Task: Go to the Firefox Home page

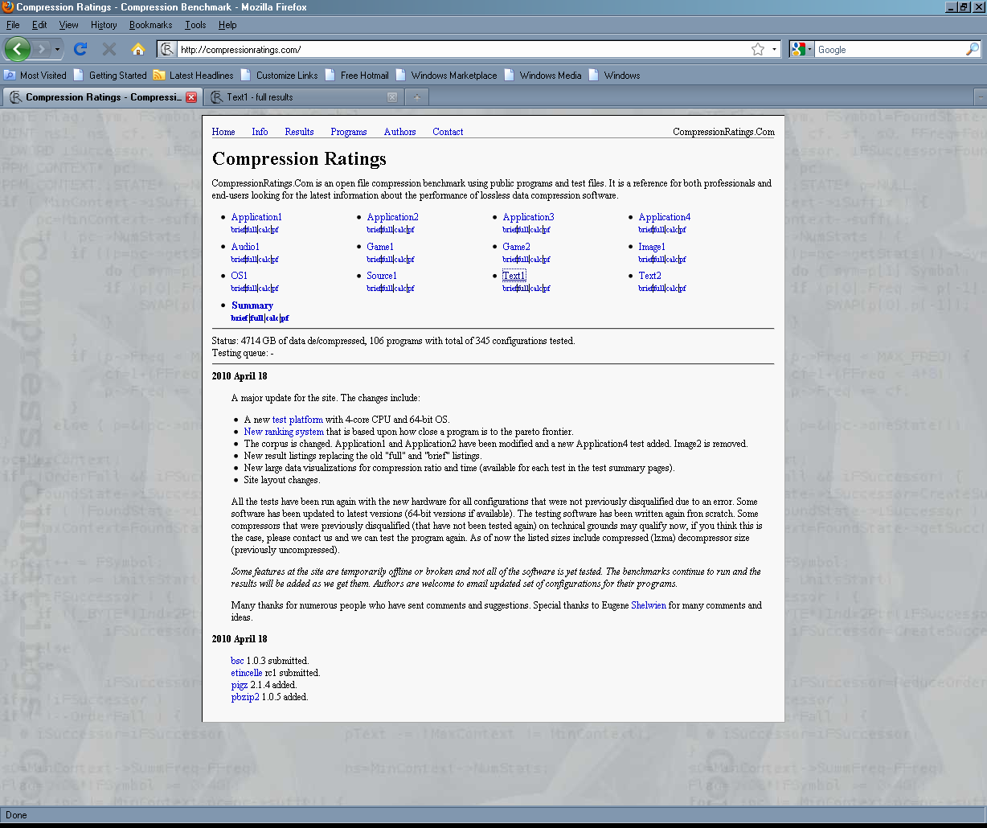Action: click(x=138, y=49)
